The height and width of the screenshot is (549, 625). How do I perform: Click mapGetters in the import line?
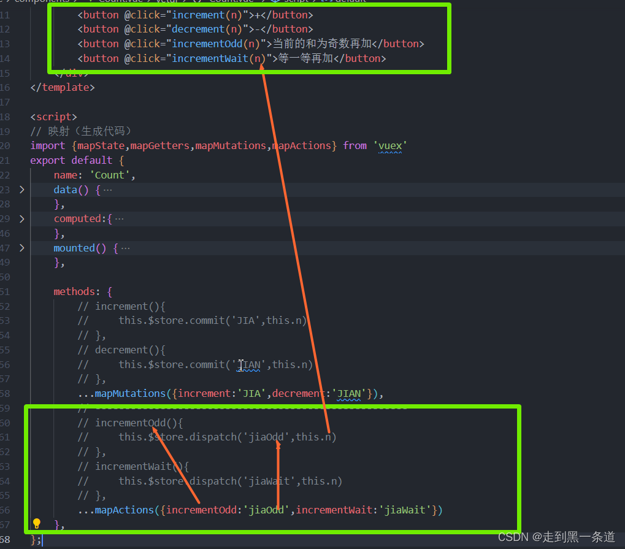160,146
